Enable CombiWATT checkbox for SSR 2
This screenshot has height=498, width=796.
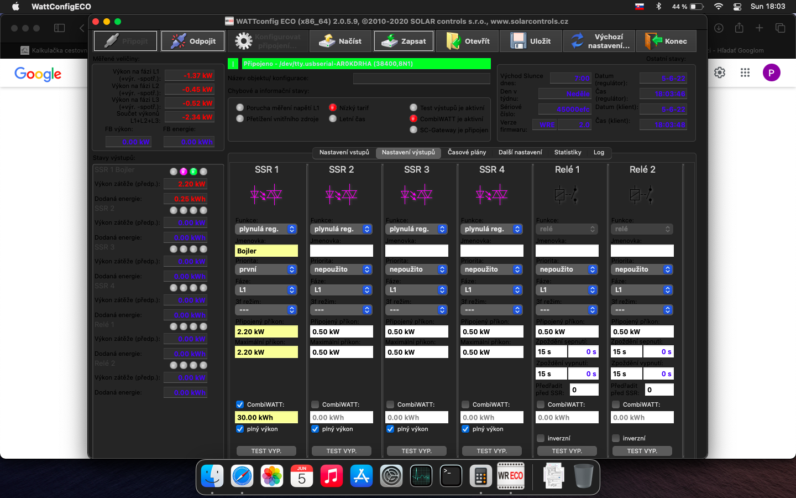(315, 404)
